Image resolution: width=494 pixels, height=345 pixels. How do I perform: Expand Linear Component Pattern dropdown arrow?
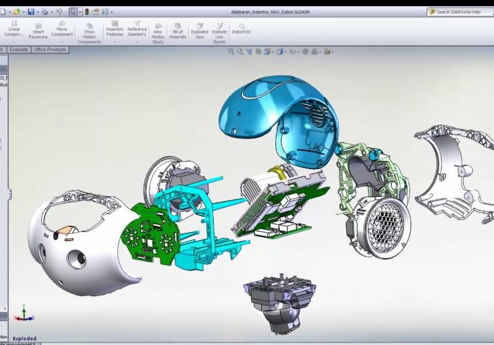pos(14,41)
